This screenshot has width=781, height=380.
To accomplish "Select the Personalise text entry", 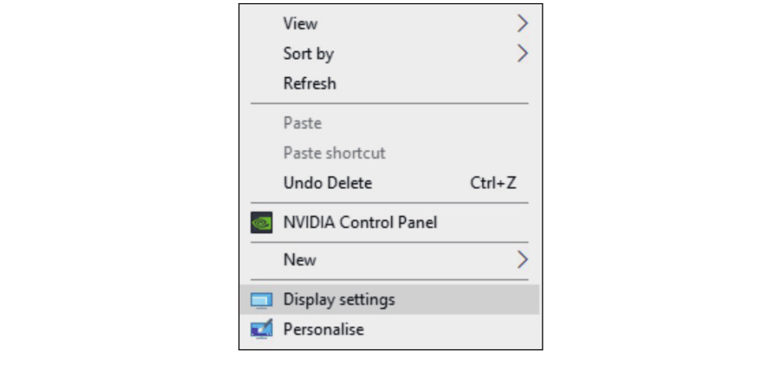I will 323,329.
